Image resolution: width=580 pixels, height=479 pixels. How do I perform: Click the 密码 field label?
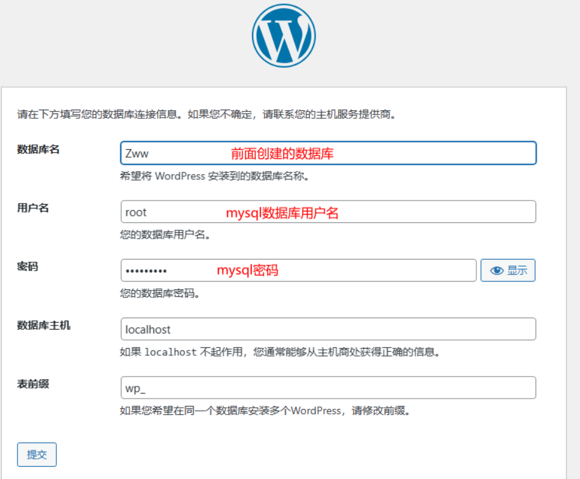(x=27, y=266)
